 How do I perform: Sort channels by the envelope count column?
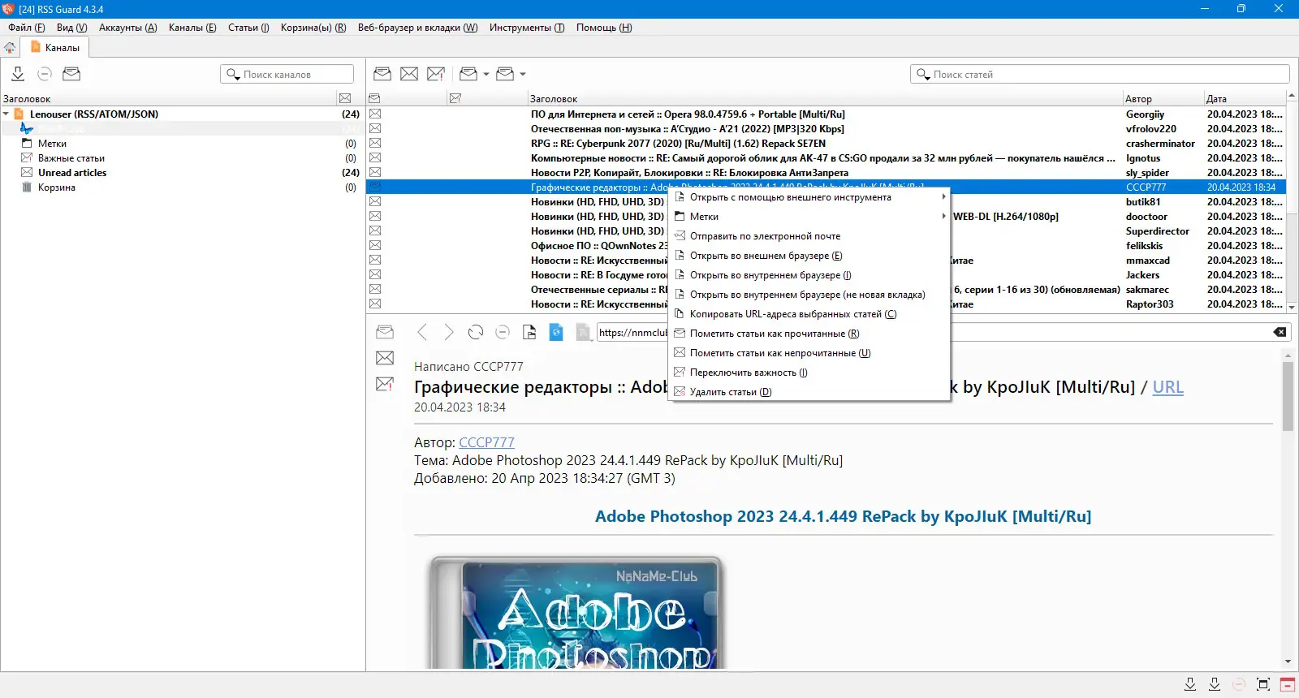tap(345, 98)
